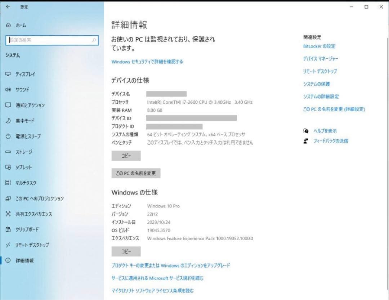
Task: Open Shared Experiences settings
Action: (x=27, y=214)
